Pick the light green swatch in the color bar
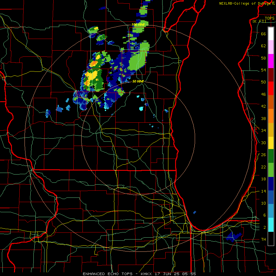 [271, 170]
